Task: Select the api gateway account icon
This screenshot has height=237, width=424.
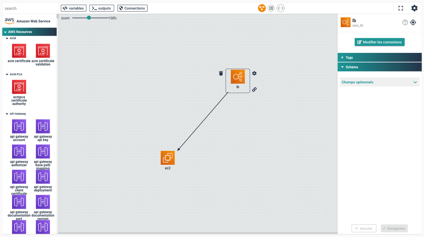Action: pyautogui.click(x=19, y=126)
